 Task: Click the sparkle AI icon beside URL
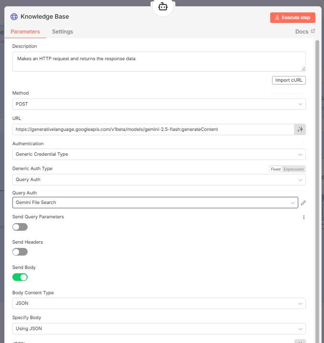pos(300,129)
